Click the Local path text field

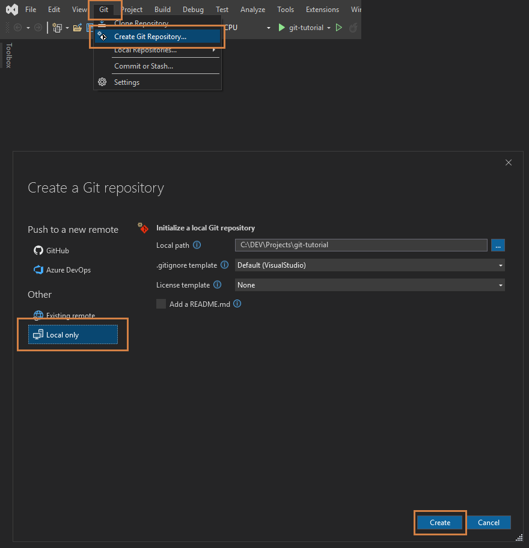(361, 245)
